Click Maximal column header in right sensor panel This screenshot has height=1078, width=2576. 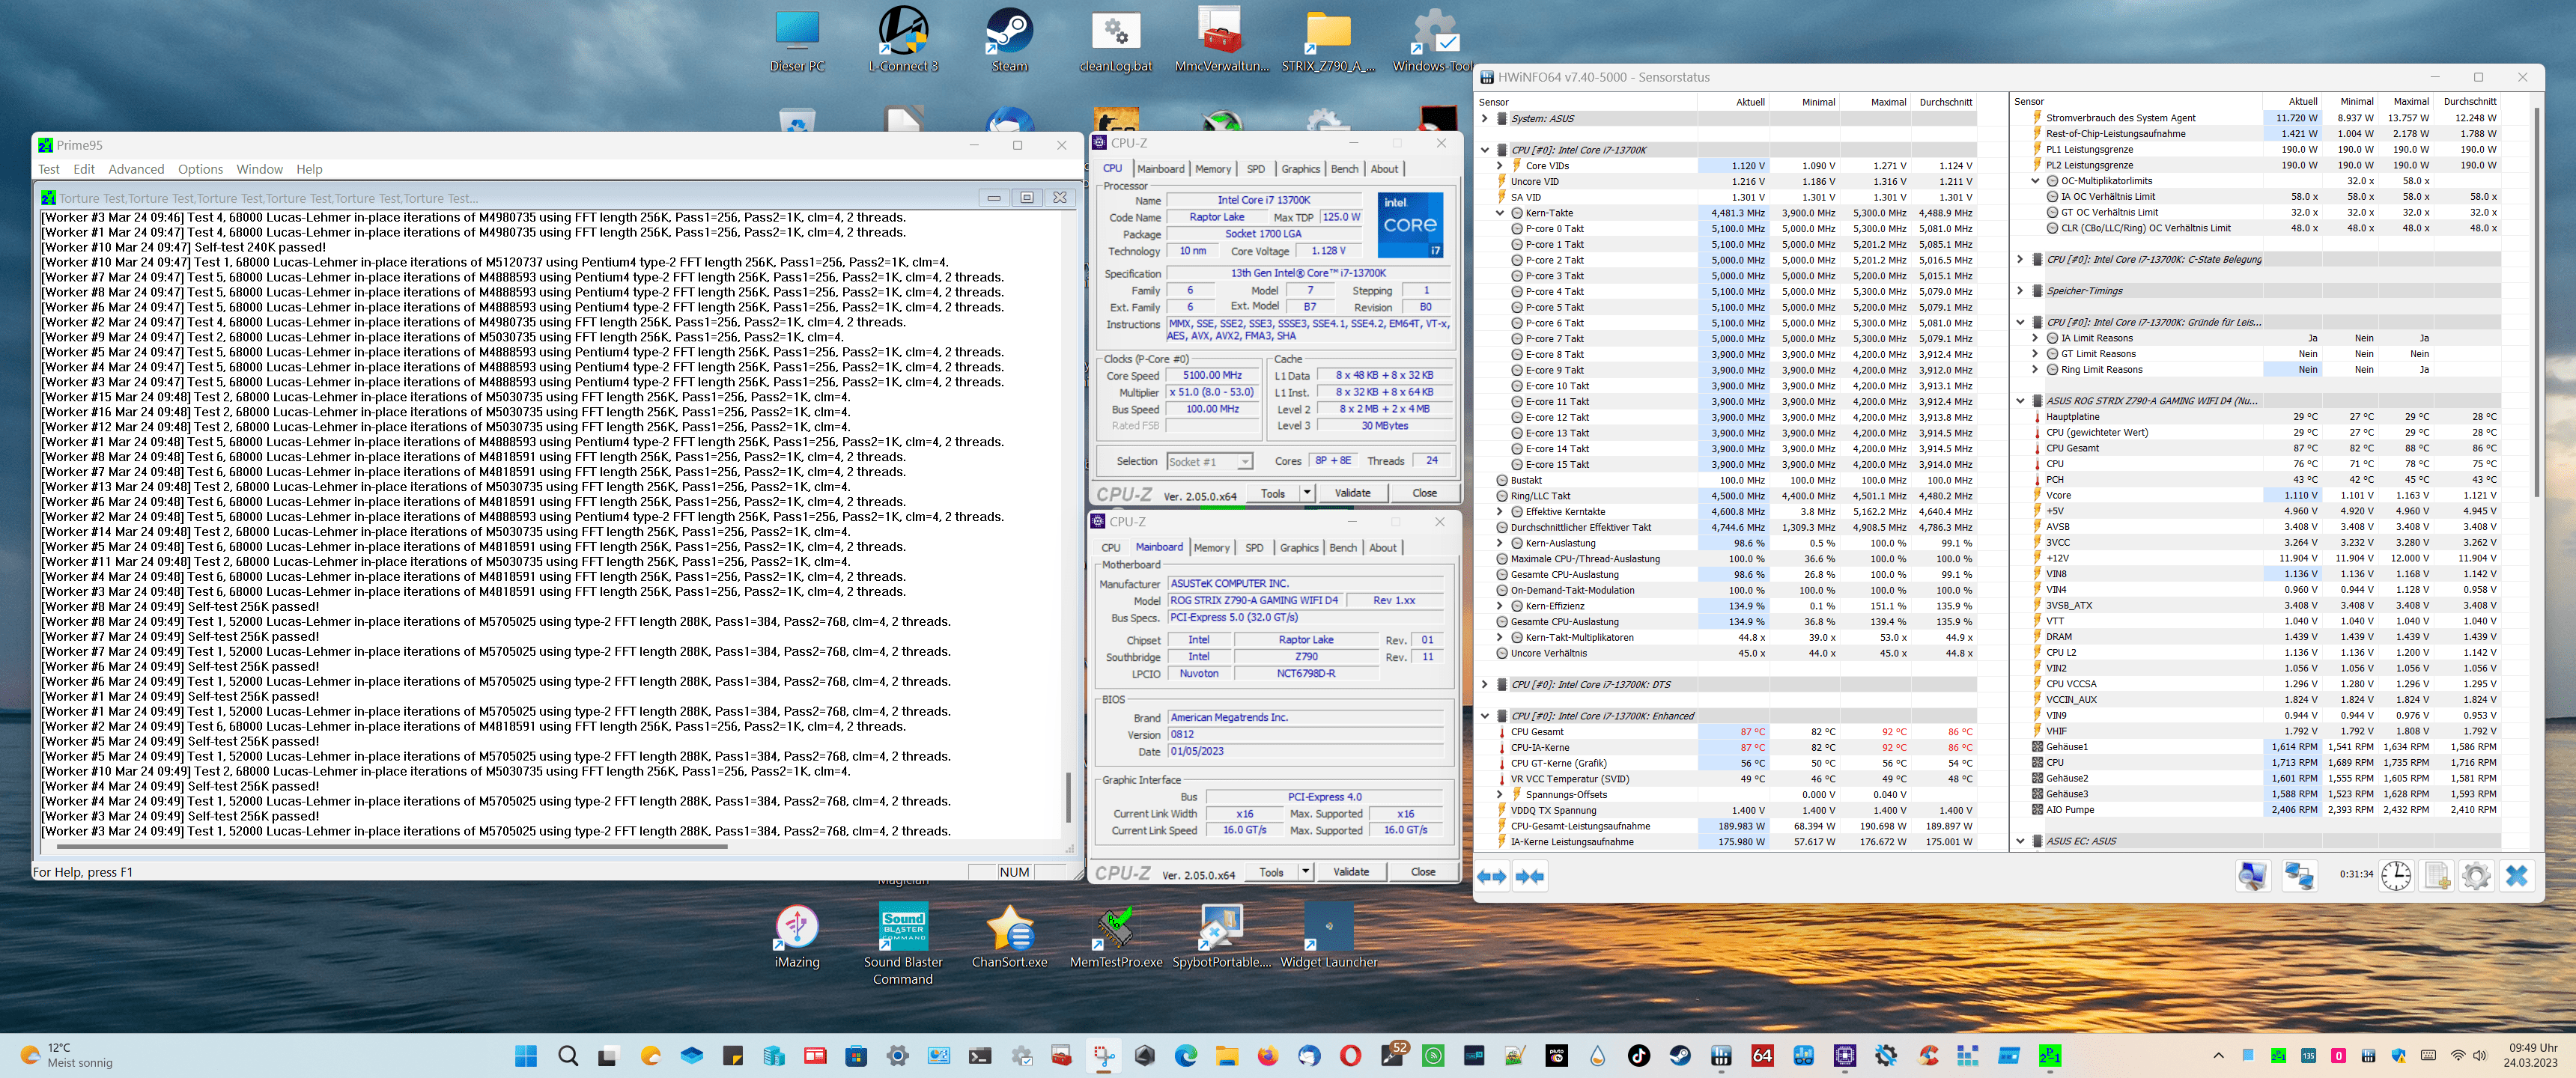[x=2411, y=102]
